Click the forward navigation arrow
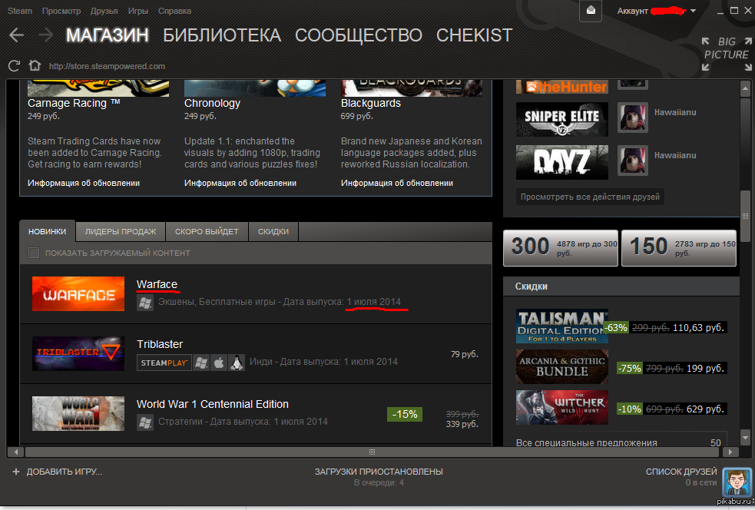The width and height of the screenshot is (755, 510). (45, 35)
